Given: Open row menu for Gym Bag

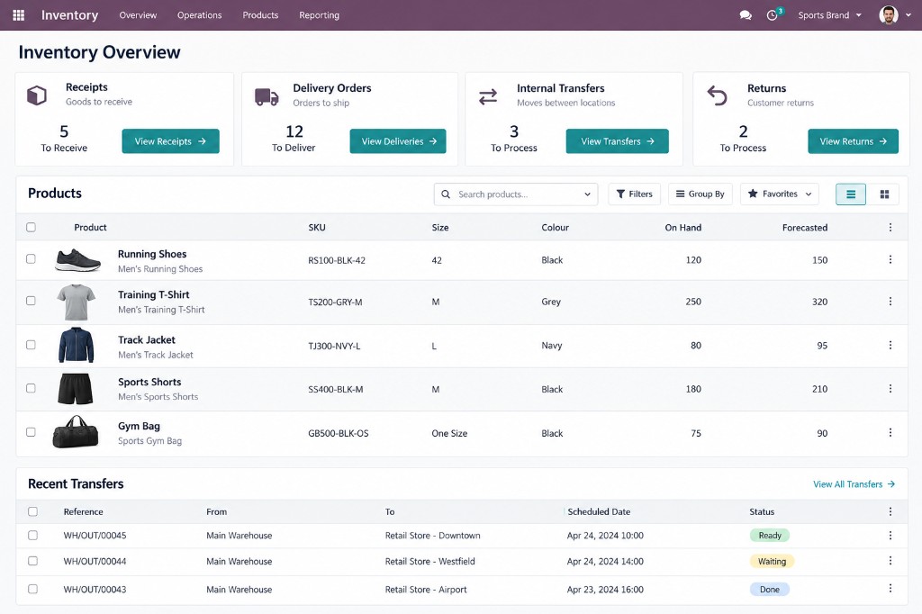Looking at the screenshot, I should 890,432.
